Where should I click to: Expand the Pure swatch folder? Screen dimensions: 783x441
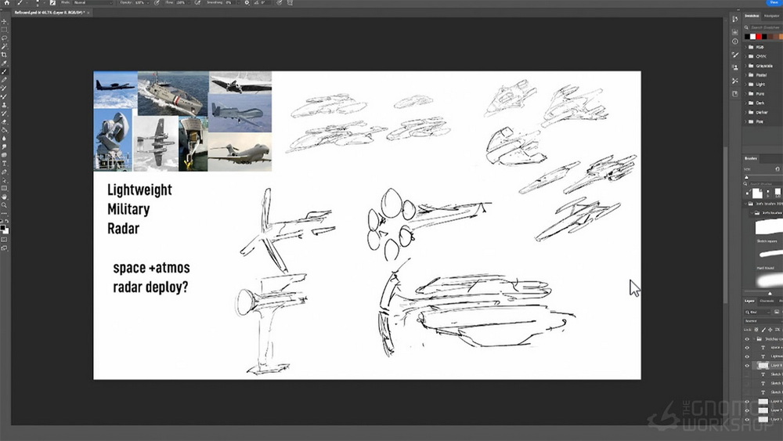(745, 94)
